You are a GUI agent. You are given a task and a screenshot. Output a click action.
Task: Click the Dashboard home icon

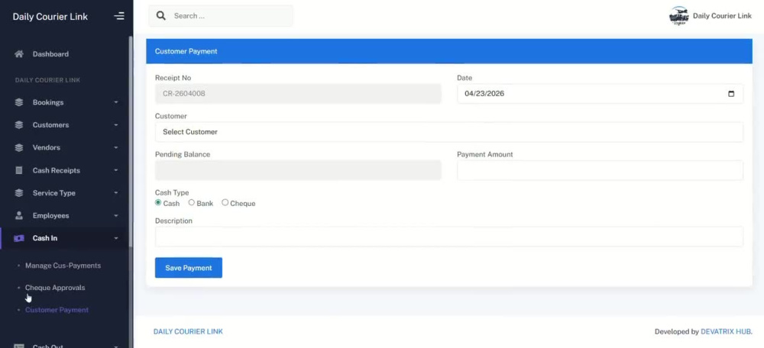(x=19, y=54)
